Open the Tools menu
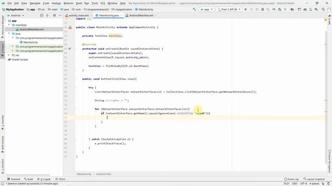 tap(94, 3)
